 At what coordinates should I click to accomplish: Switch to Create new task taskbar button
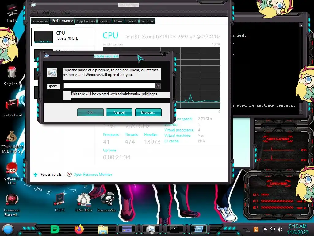pyautogui.click(x=198, y=229)
